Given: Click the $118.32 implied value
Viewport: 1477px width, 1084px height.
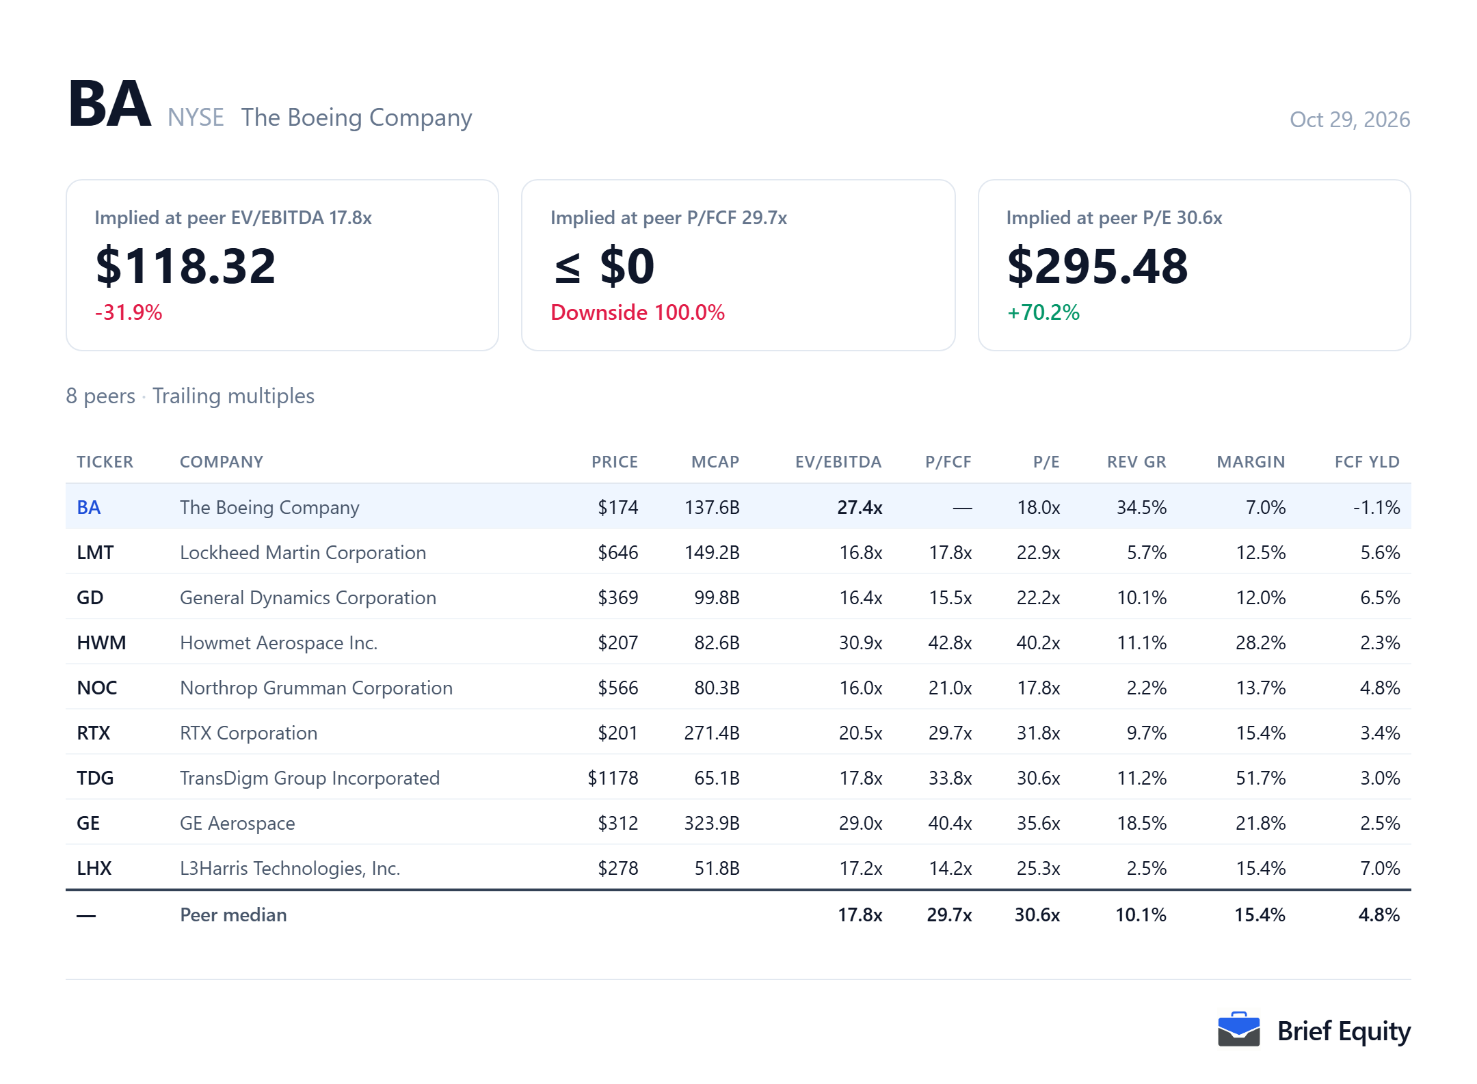Looking at the screenshot, I should pos(186,266).
